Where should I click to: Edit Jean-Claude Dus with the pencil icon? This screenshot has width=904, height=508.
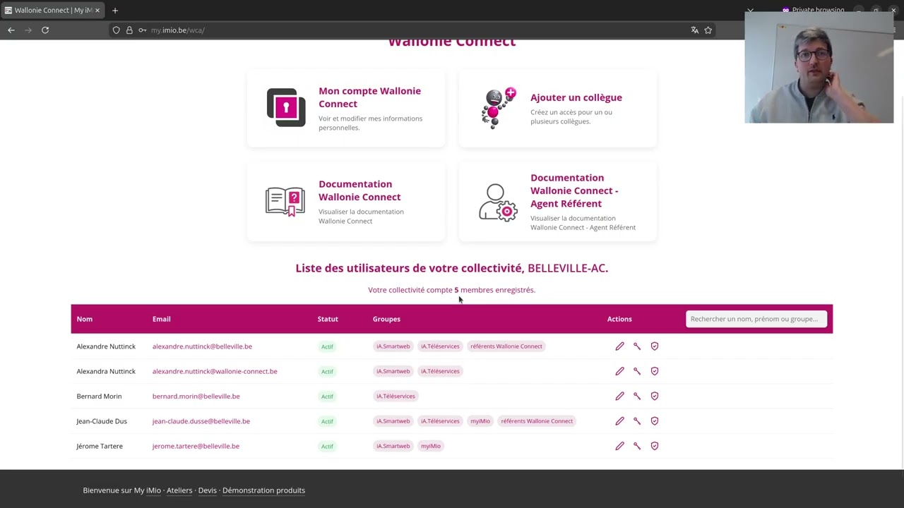click(619, 421)
